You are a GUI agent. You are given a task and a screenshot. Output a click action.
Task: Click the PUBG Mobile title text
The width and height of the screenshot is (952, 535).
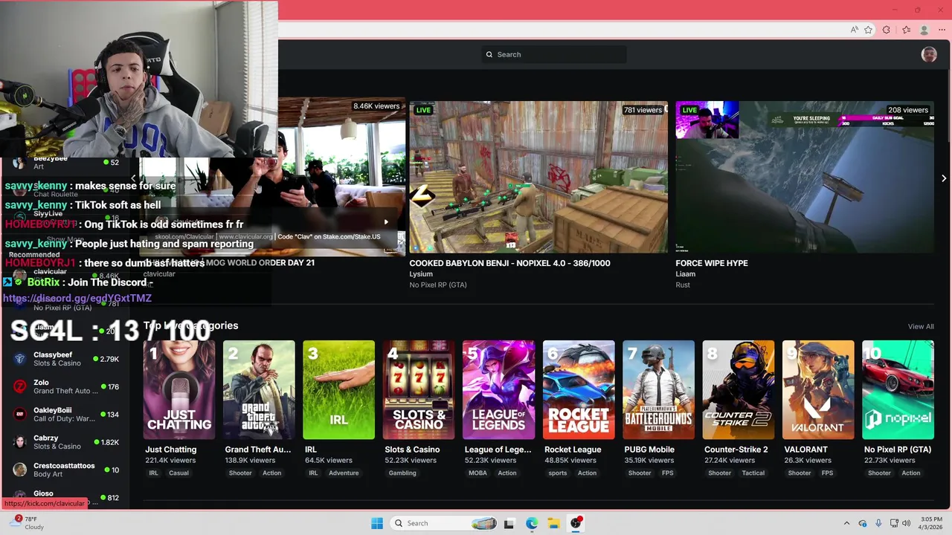click(649, 450)
